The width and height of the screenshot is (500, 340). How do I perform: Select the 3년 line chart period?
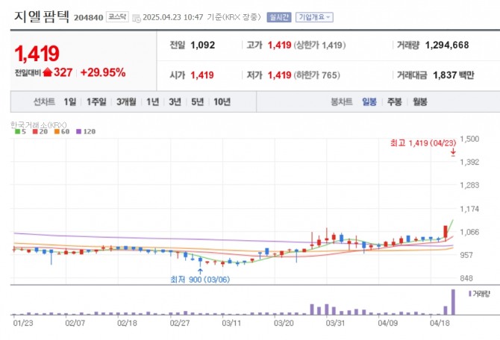pyautogui.click(x=175, y=102)
